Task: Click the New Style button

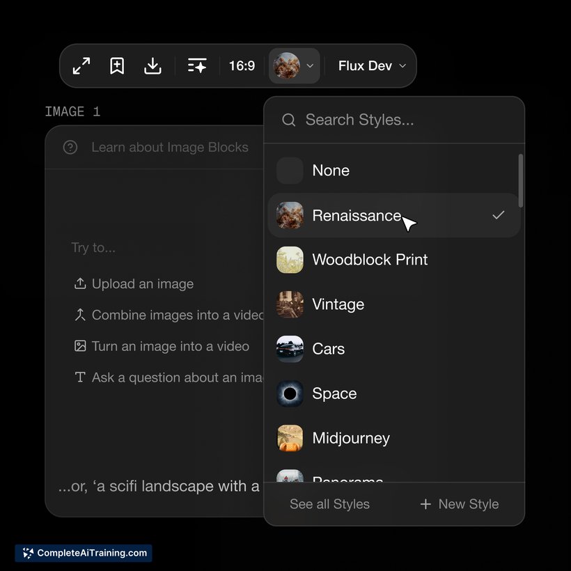Action: click(460, 504)
